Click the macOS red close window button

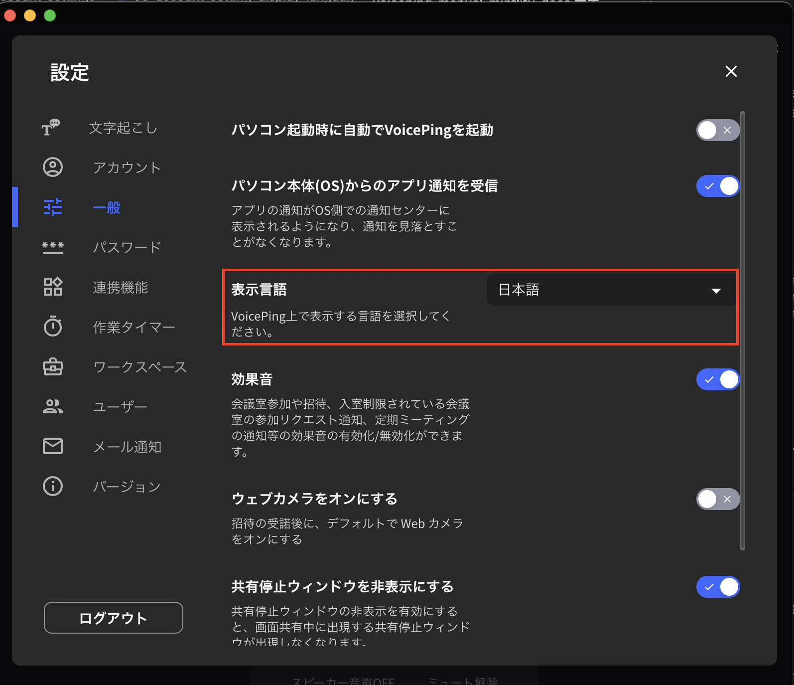(10, 15)
